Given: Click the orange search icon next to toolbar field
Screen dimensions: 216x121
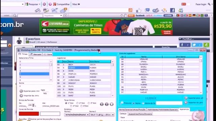Looking at the screenshot, I should click(130, 10).
